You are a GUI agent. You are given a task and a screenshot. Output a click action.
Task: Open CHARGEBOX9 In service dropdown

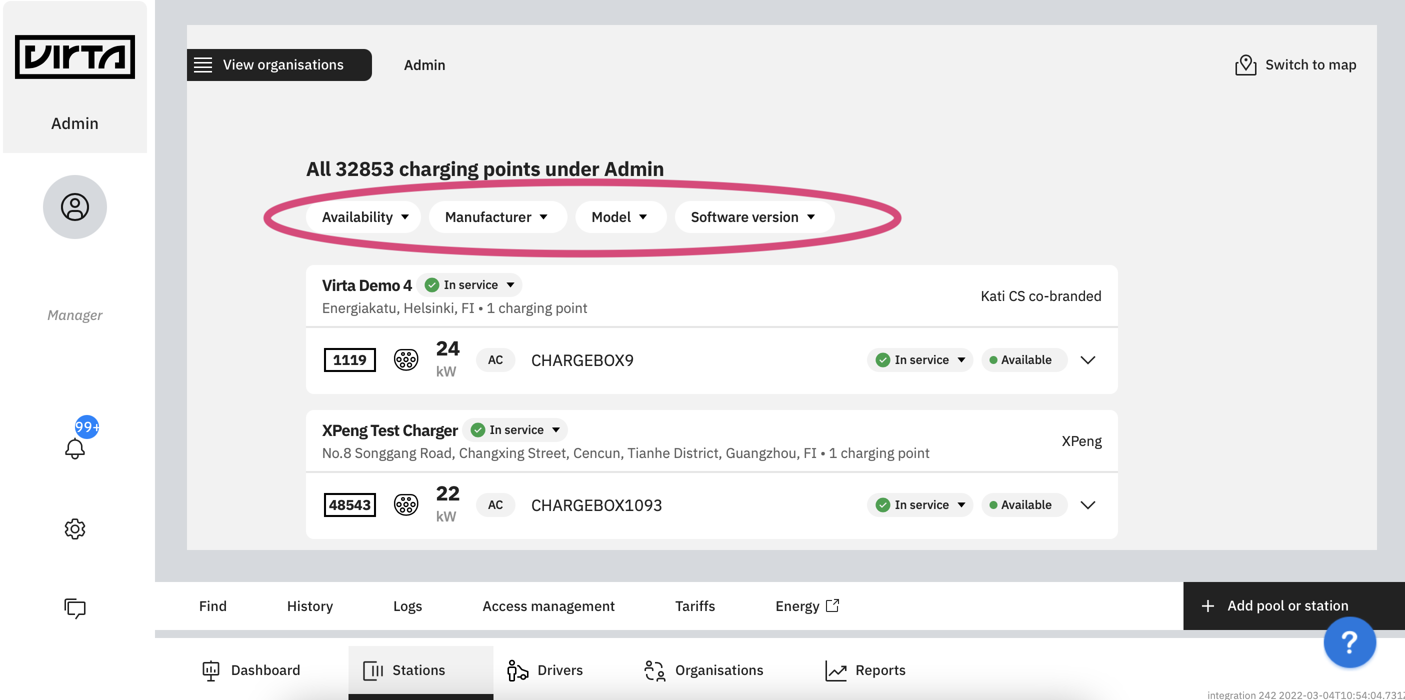[920, 360]
